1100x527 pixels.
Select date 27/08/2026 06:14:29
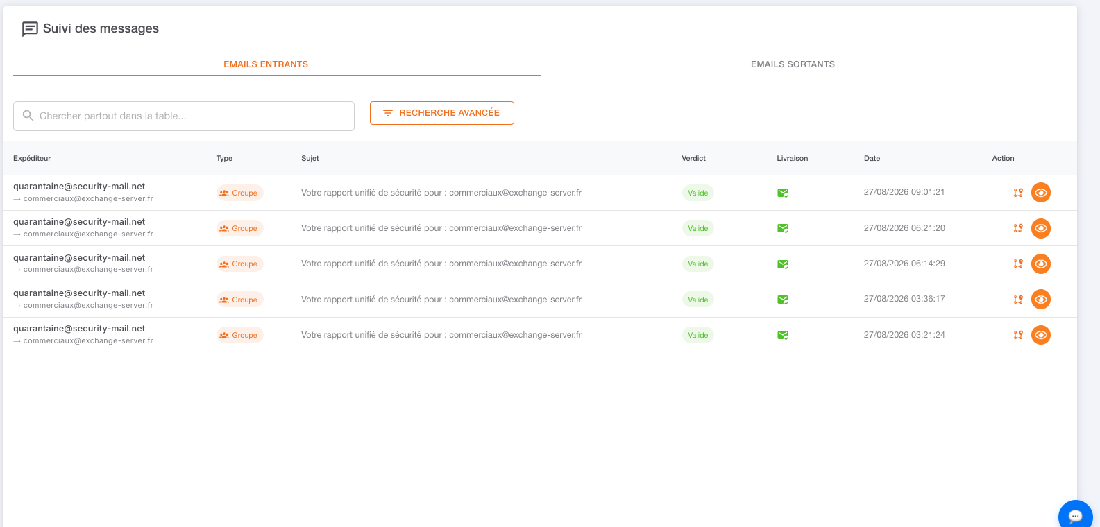click(x=904, y=263)
